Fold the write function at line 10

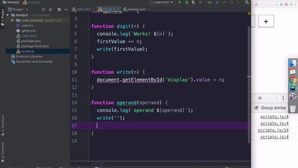coord(89,72)
